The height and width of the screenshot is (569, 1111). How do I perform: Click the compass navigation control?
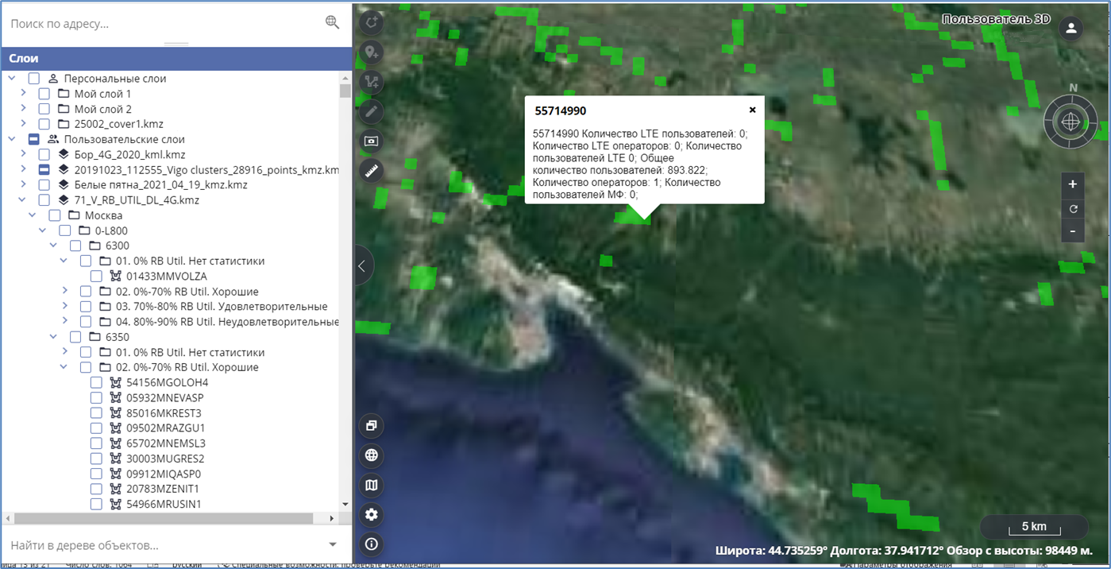[1070, 122]
